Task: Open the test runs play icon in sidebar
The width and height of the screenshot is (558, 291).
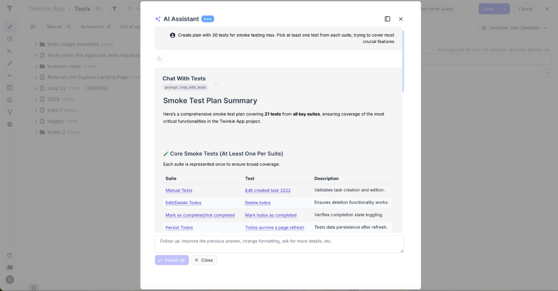Action: click(10, 39)
